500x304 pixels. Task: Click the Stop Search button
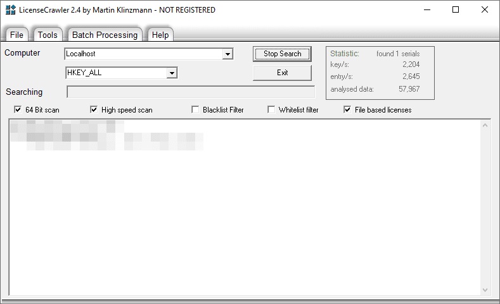[282, 54]
